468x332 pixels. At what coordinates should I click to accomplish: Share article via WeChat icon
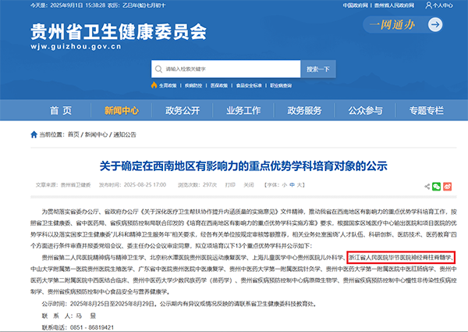point(435,186)
